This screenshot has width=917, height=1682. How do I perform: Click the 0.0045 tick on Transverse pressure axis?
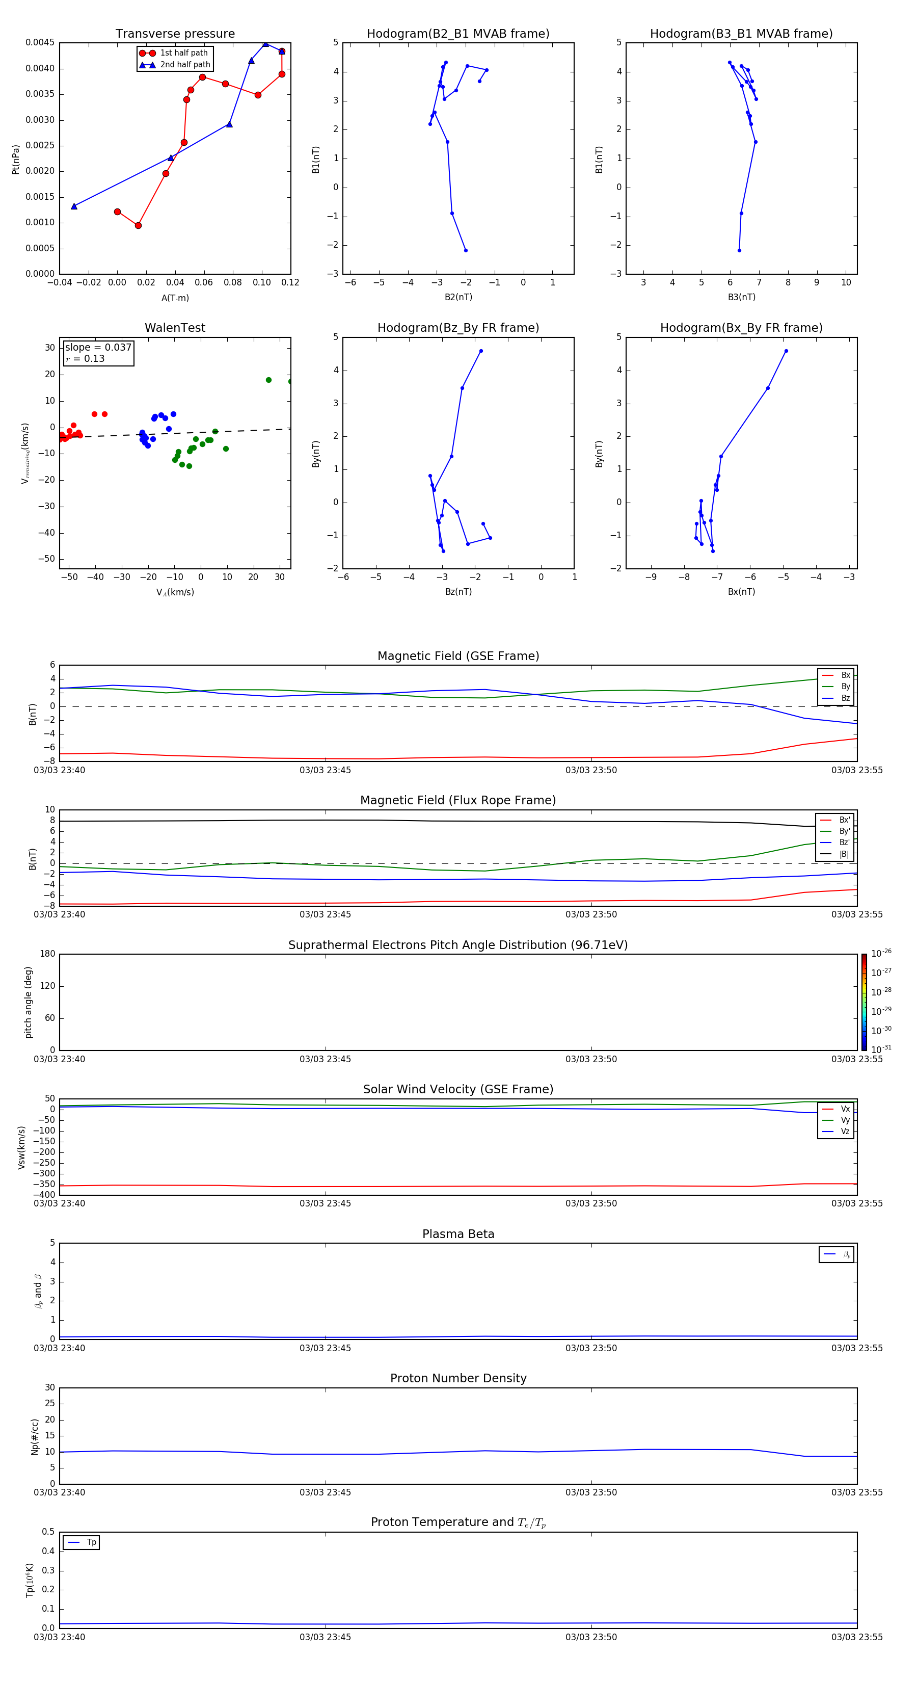click(40, 43)
